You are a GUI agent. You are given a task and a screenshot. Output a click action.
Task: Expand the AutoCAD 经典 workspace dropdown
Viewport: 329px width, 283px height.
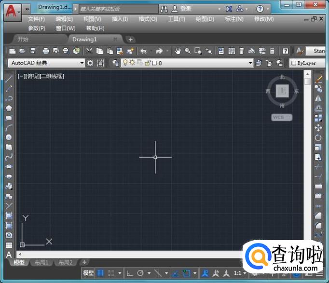(82, 63)
